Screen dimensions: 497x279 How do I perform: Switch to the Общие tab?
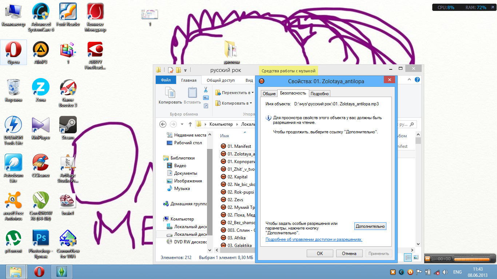269,94
